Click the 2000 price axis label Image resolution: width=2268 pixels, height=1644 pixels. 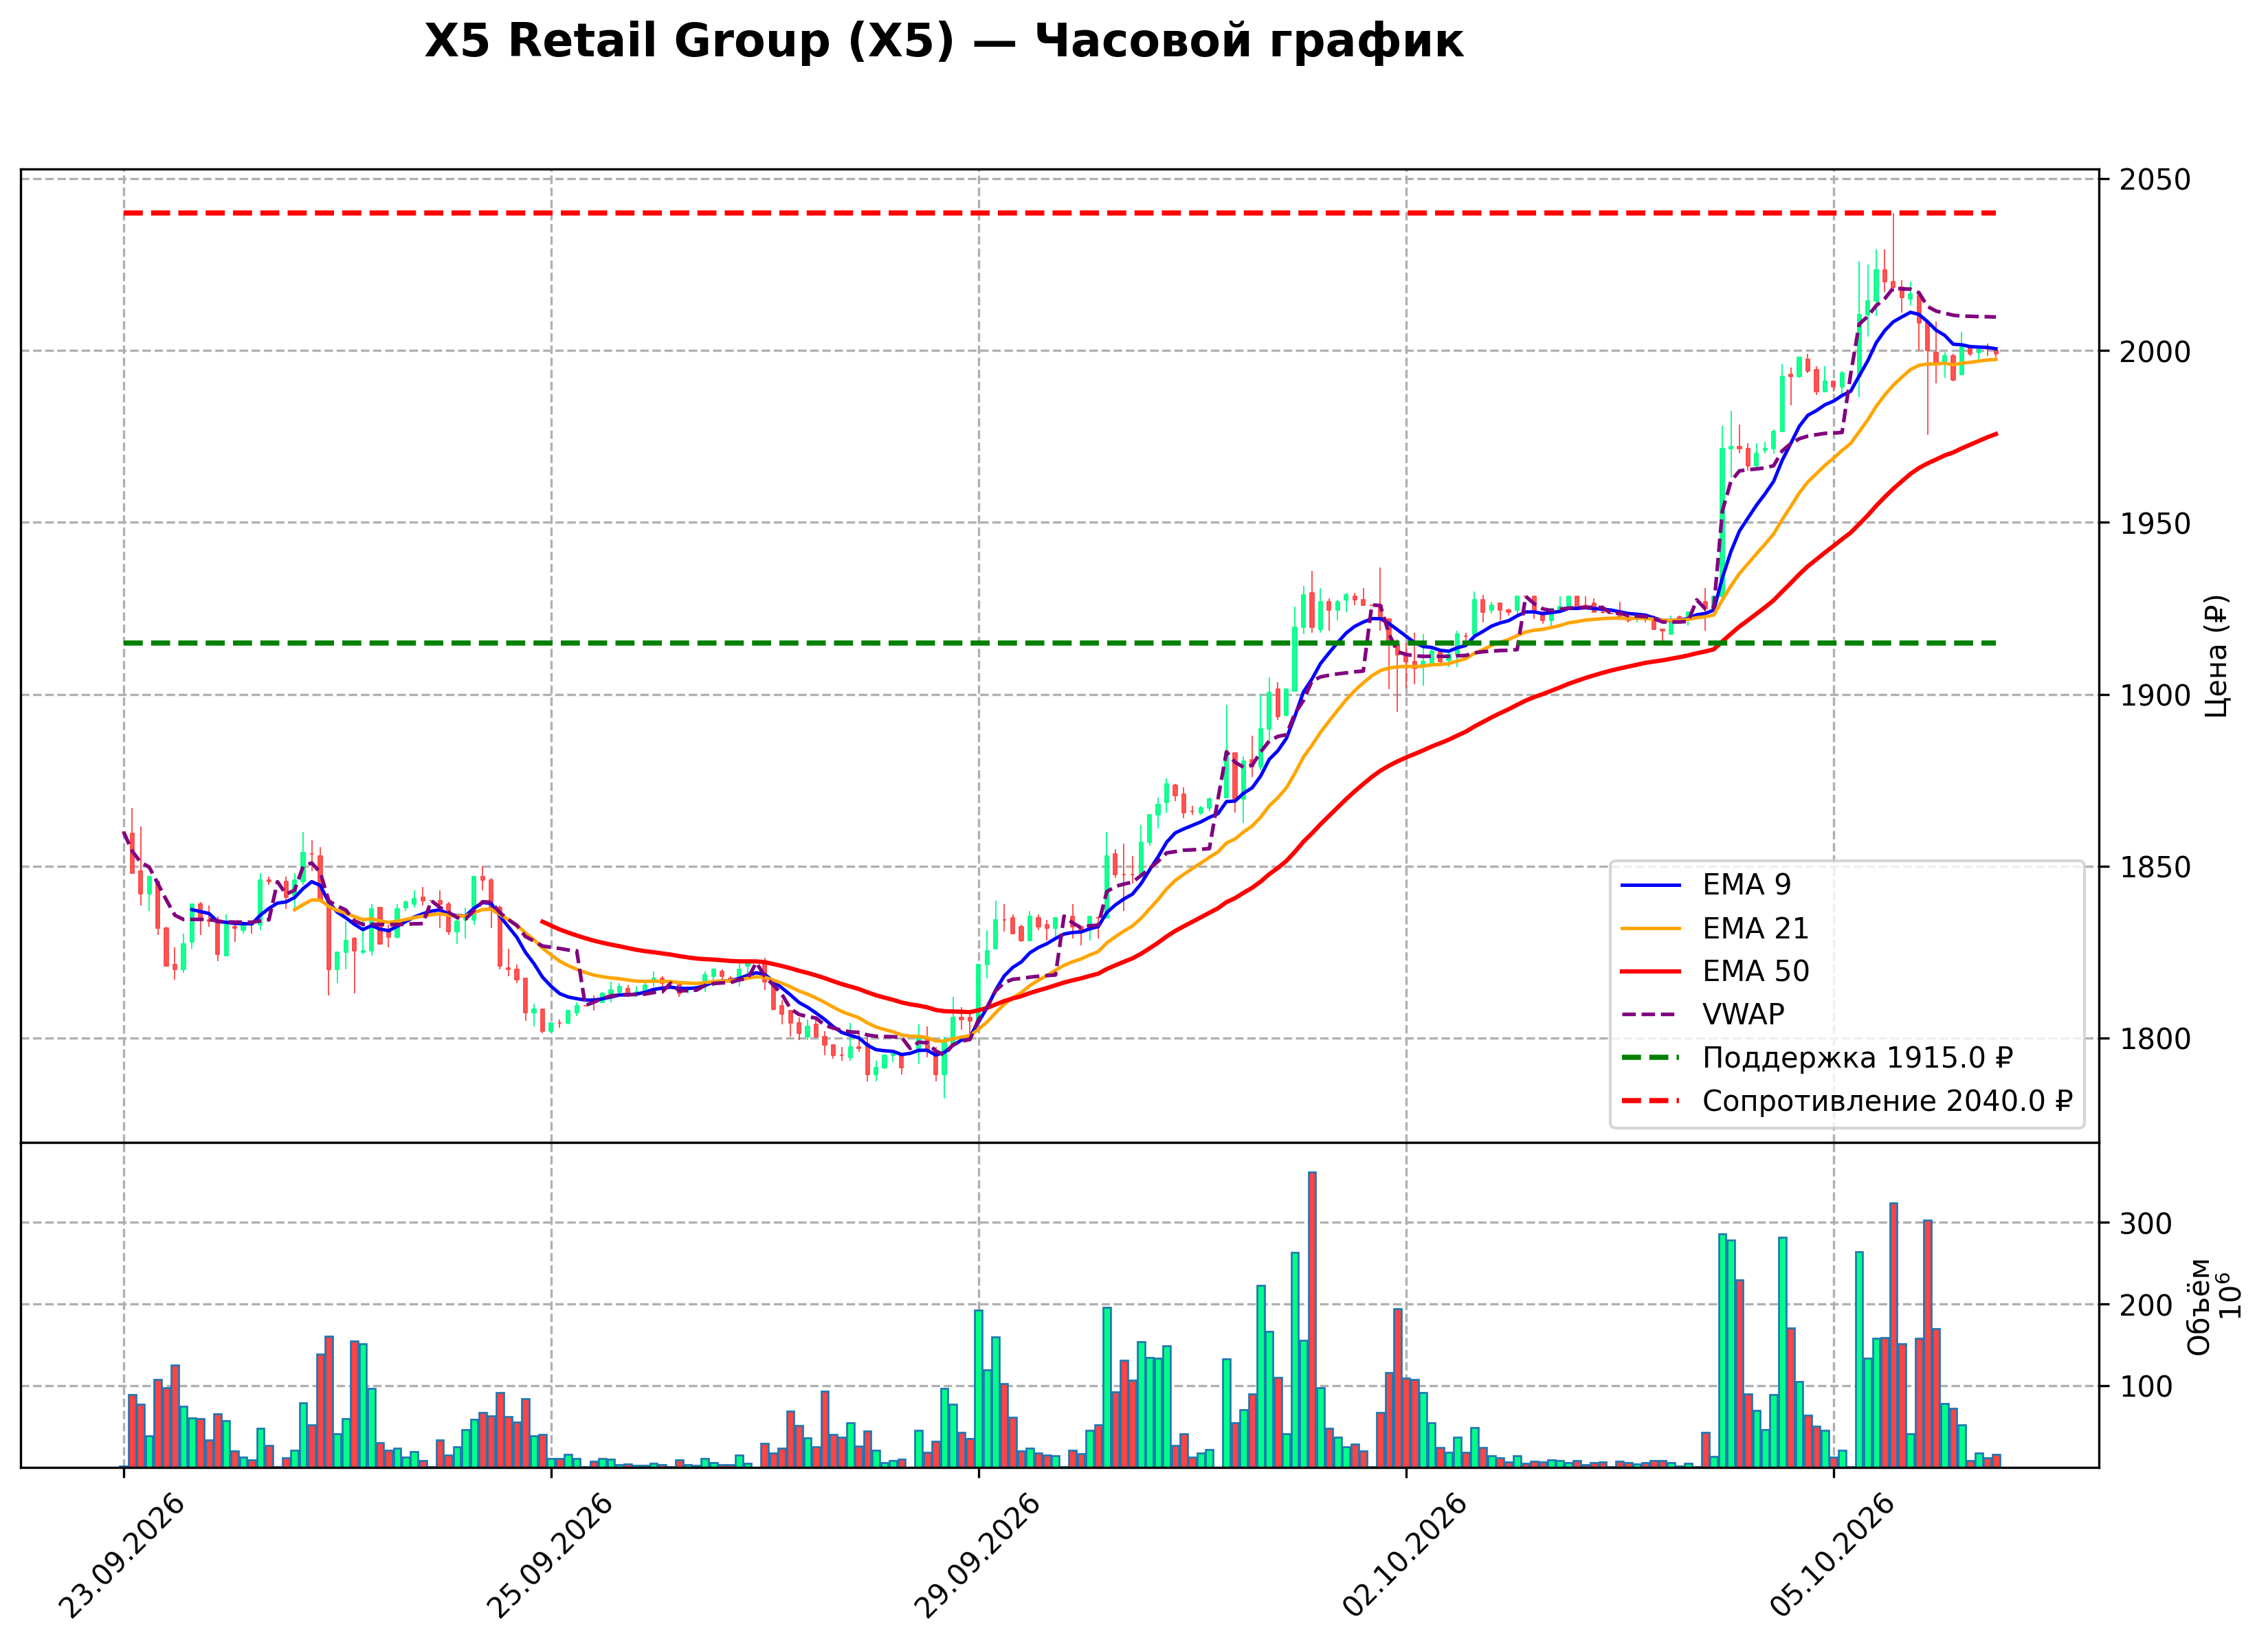[x=2156, y=352]
